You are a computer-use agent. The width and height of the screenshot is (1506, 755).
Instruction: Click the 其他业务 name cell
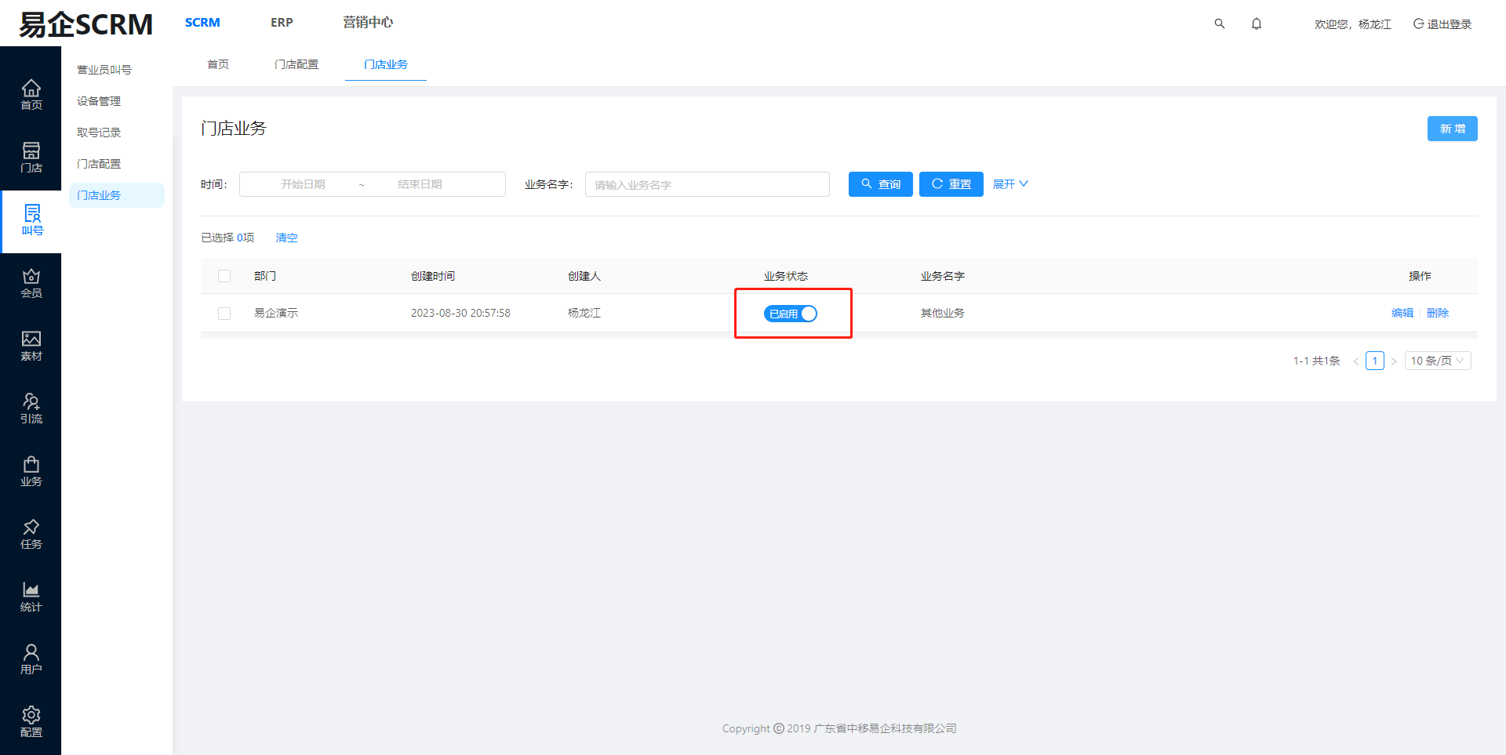[943, 313]
